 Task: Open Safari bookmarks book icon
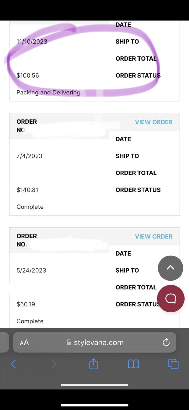point(133,364)
